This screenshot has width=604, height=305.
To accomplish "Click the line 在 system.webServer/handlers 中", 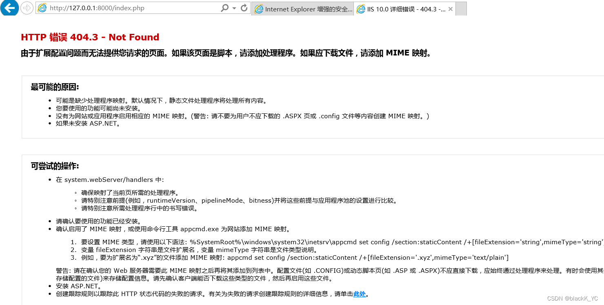I will pyautogui.click(x=110, y=180).
